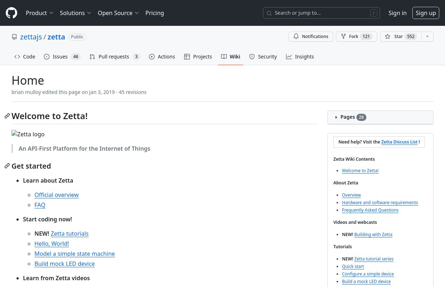445x287 pixels.
Task: Open the Quick start sidebar link
Action: tap(353, 267)
